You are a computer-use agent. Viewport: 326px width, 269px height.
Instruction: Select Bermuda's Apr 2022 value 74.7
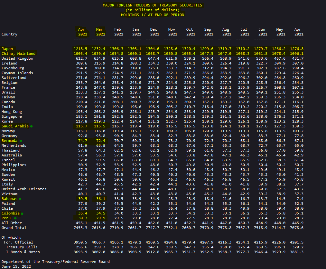tap(82, 141)
